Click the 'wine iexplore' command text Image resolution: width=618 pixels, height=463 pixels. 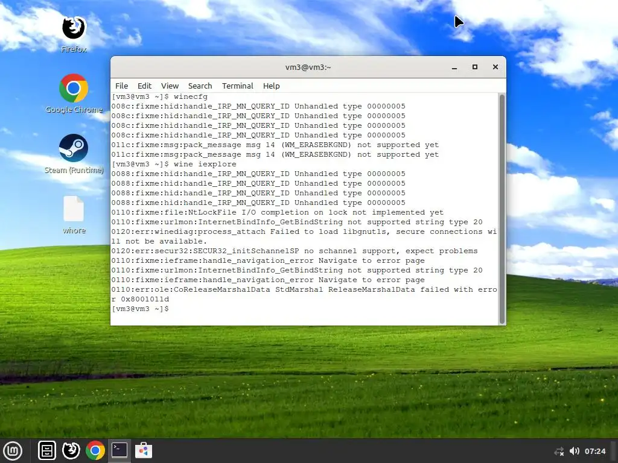pos(205,164)
